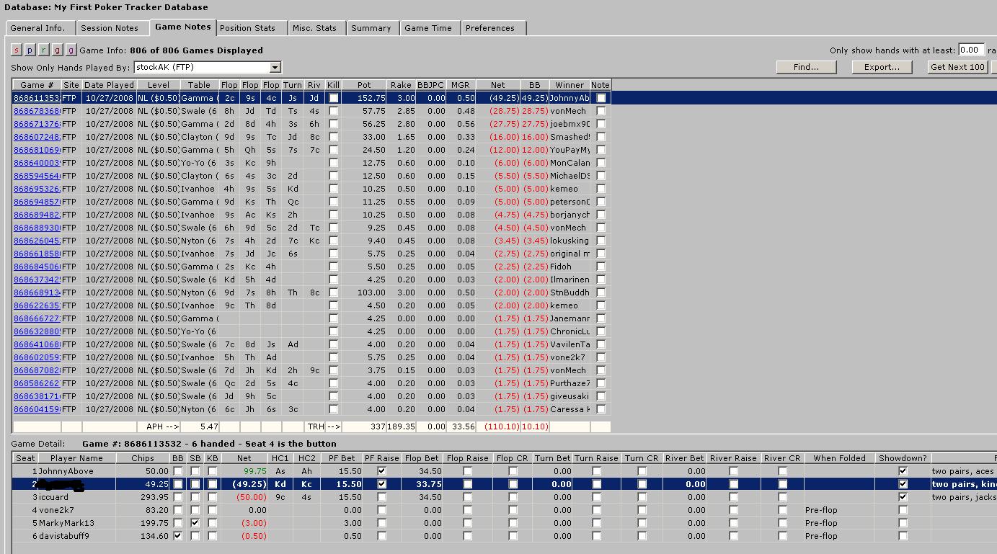Click the purple "g" filter icon

(x=71, y=50)
